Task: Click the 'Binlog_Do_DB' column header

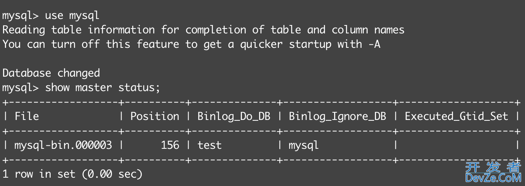Action: click(234, 116)
